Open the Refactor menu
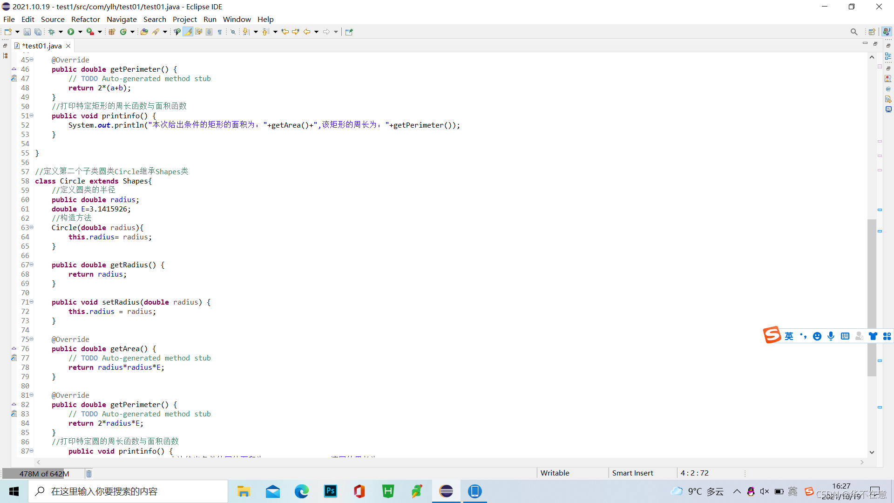This screenshot has width=894, height=503. click(86, 19)
